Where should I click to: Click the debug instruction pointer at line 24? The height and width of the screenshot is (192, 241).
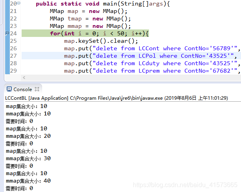tap(7, 33)
